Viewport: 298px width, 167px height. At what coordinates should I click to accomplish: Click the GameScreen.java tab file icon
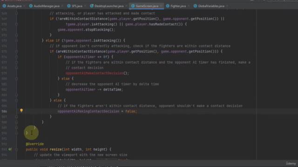[133, 6]
